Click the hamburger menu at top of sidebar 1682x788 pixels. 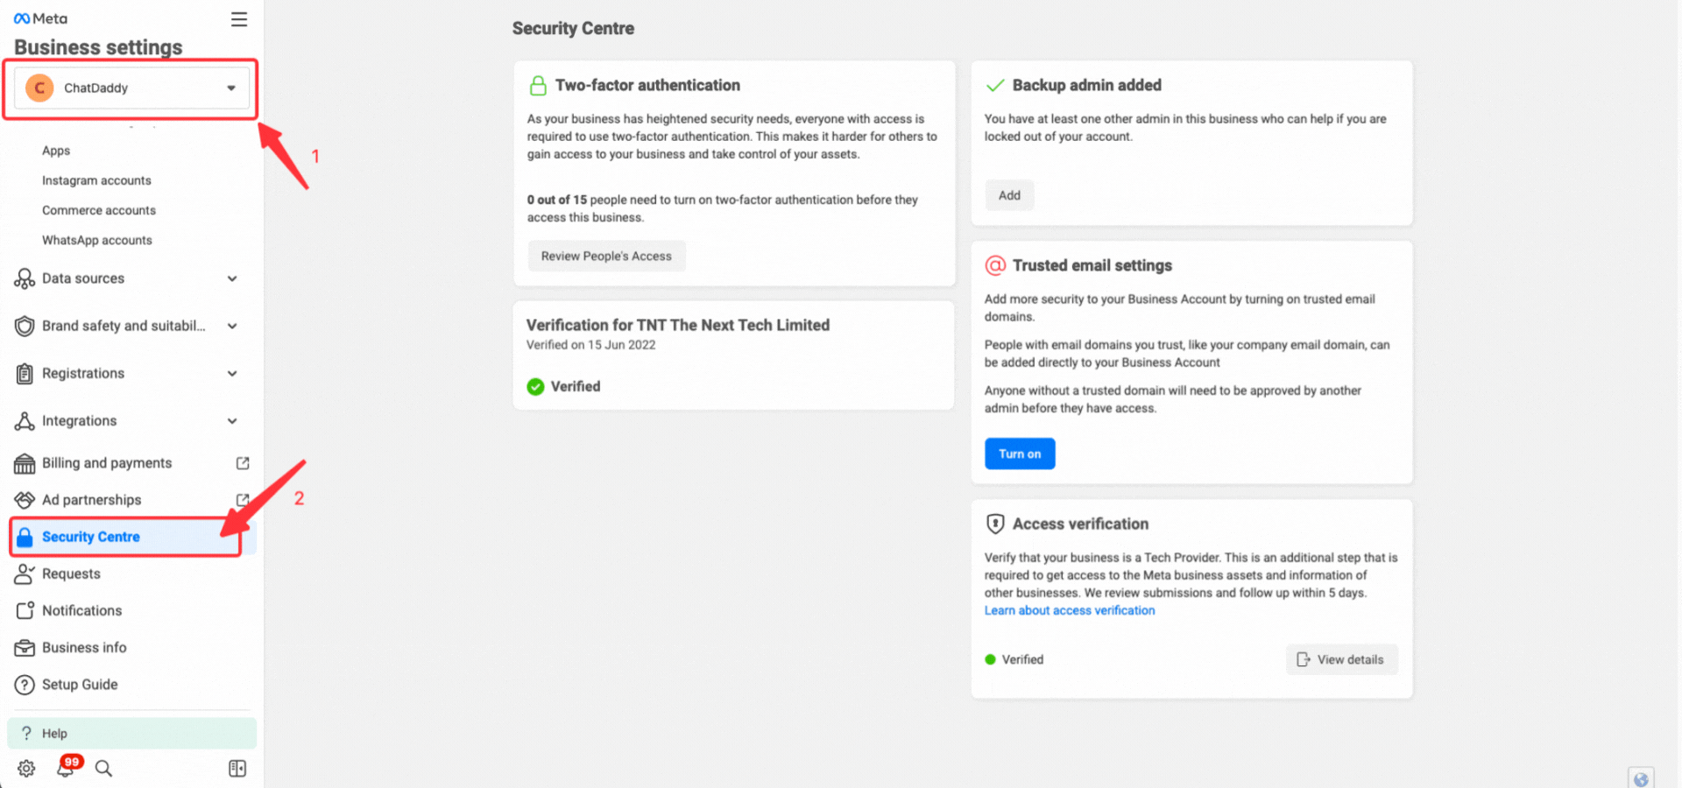pyautogui.click(x=238, y=18)
